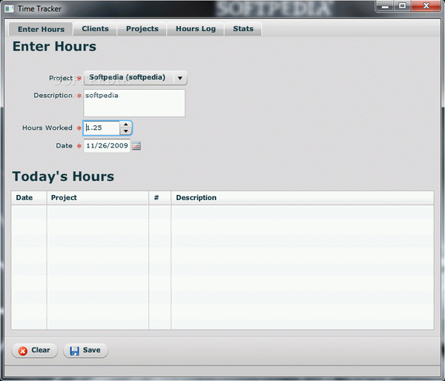
Task: View the Hours Log tab
Action: tap(195, 29)
